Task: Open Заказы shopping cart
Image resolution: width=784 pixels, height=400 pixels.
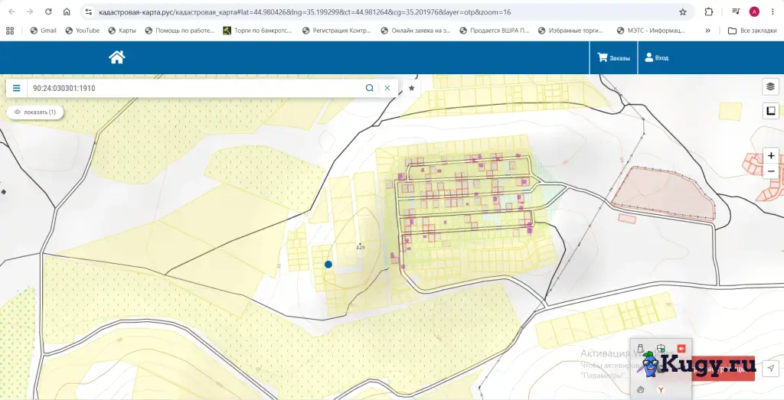Action: (613, 57)
